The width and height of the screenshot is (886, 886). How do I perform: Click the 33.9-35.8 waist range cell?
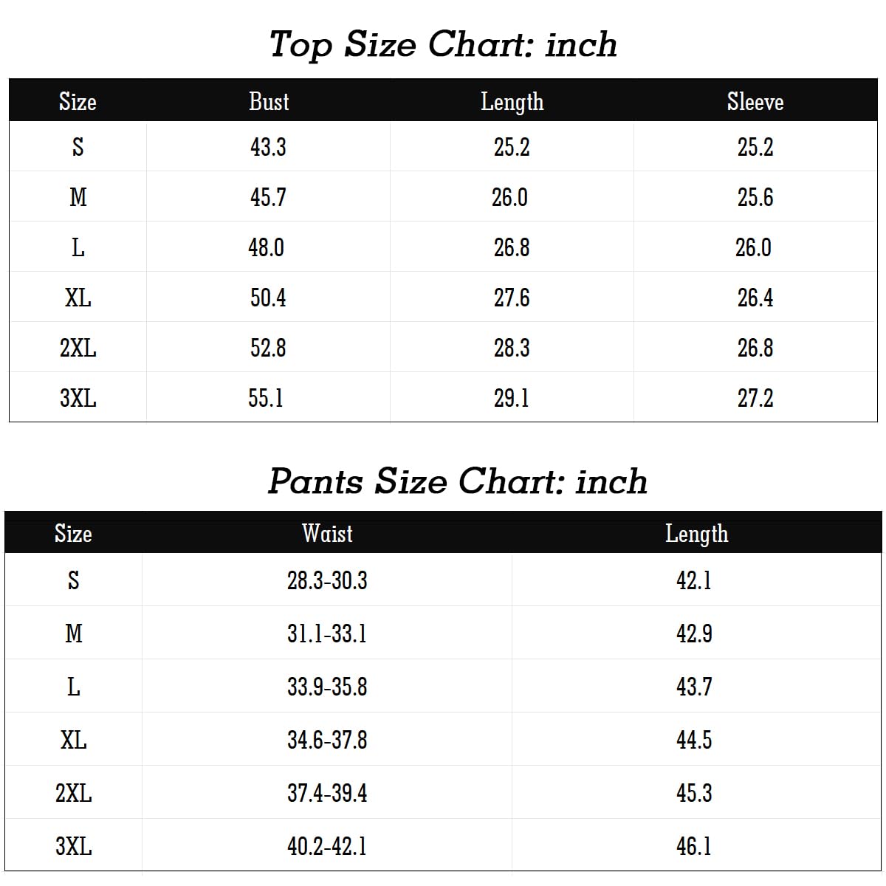pos(327,687)
